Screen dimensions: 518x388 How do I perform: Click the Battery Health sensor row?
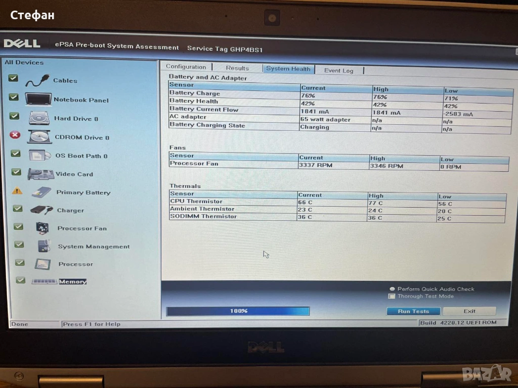click(x=340, y=104)
